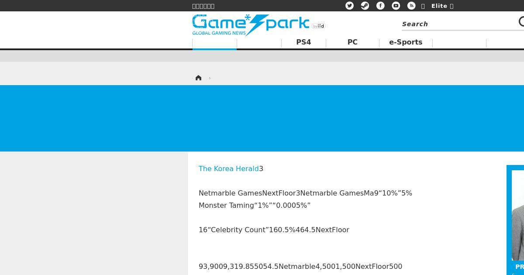Open the YouTube social icon

[396, 6]
